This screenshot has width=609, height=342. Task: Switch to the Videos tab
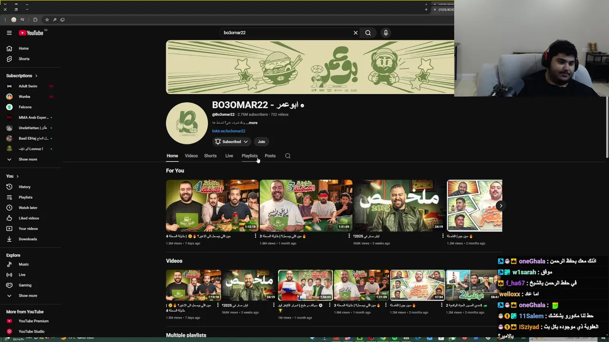coord(191,156)
